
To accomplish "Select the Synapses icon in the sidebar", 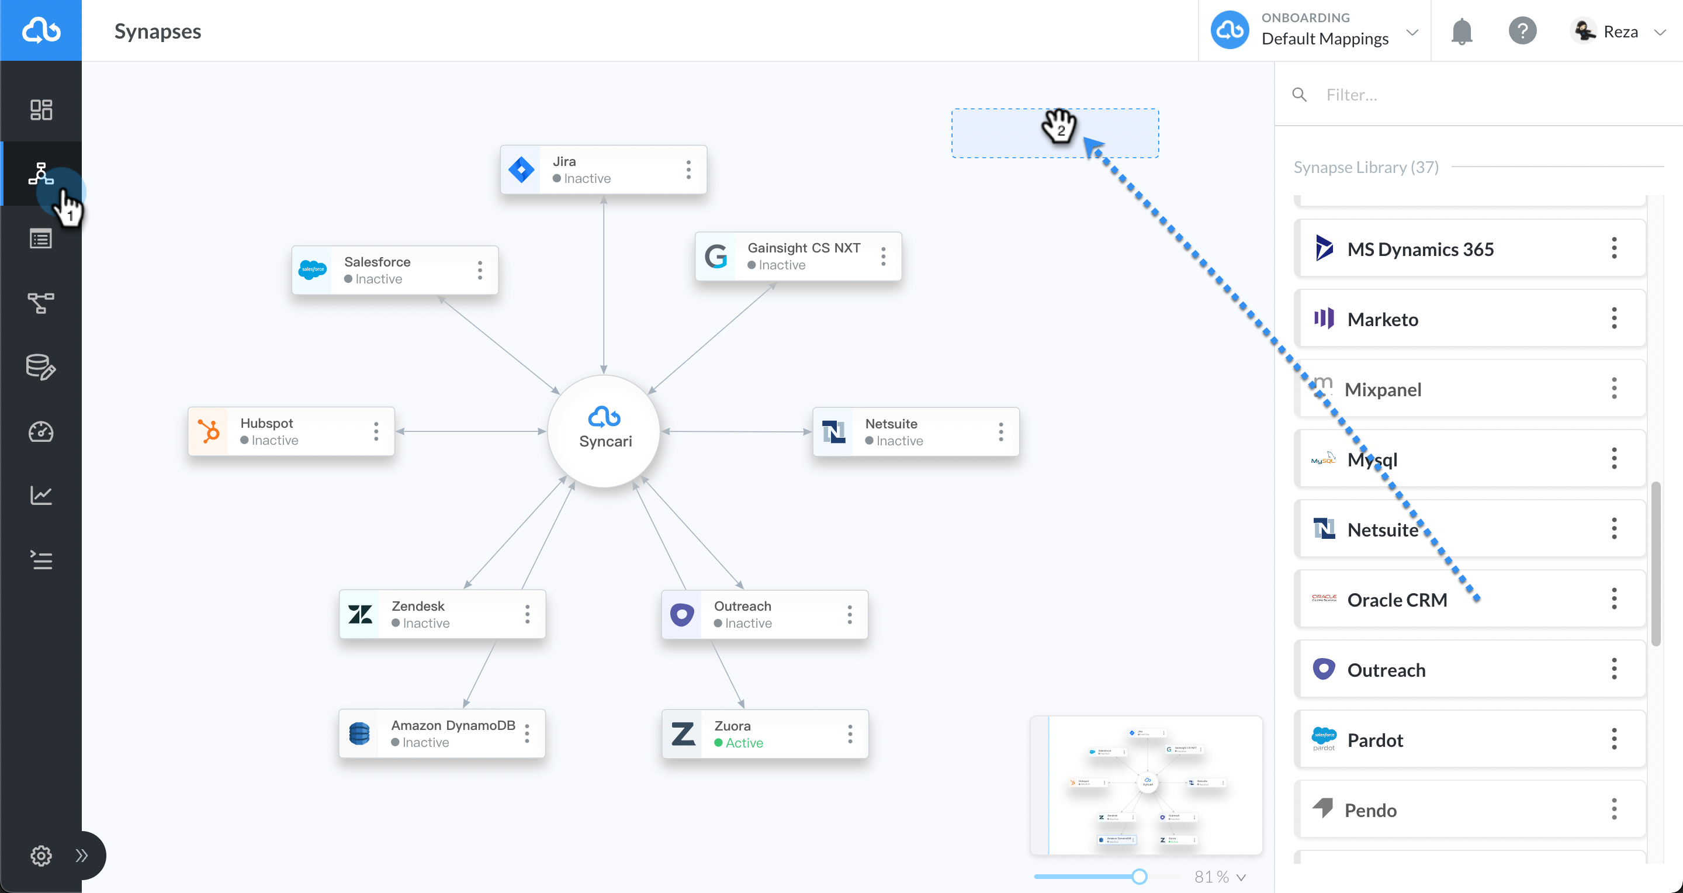I will 40,174.
